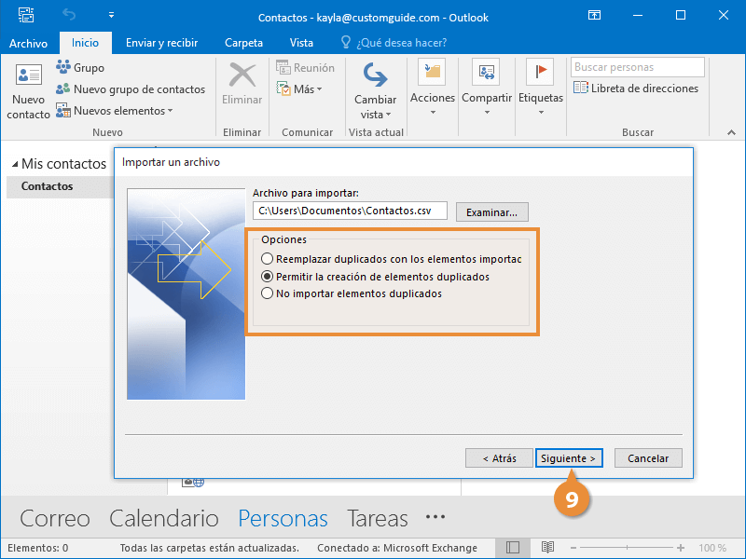The height and width of the screenshot is (559, 746).
Task: Select Reemplazar duplicados radio option
Action: (268, 259)
